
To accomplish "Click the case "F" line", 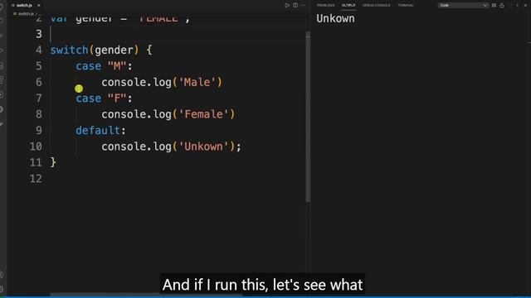I will click(x=104, y=99).
